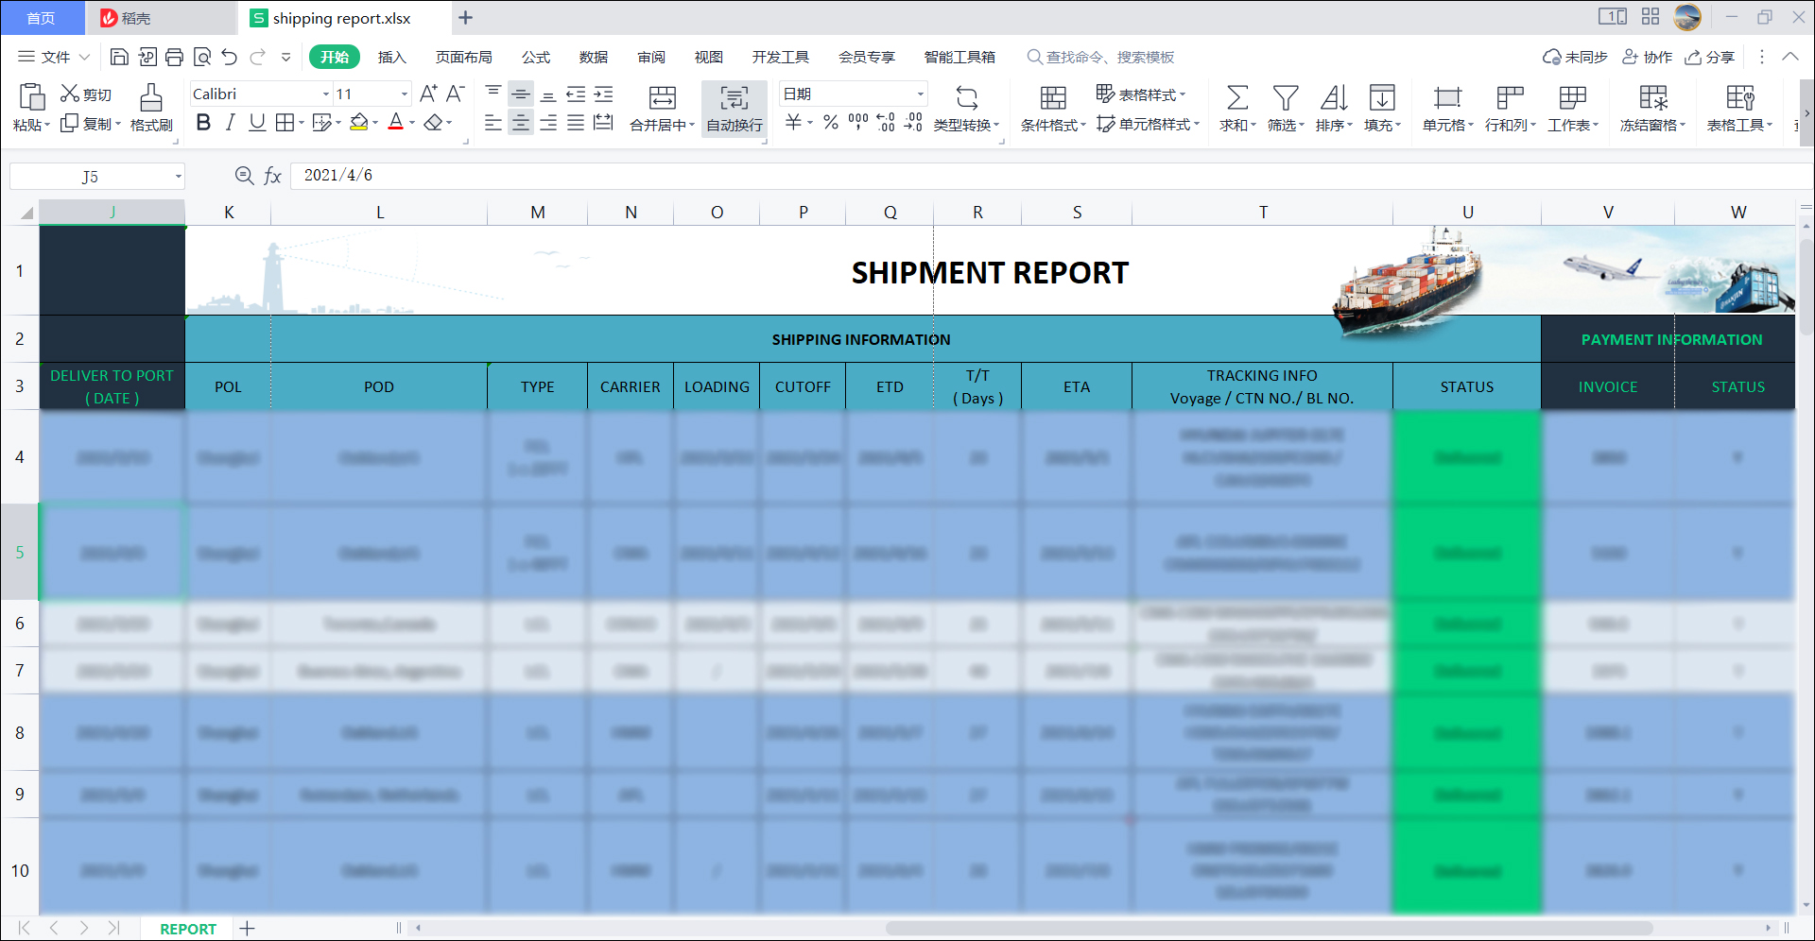The image size is (1815, 941).
Task: Toggle Bold formatting
Action: 203,123
